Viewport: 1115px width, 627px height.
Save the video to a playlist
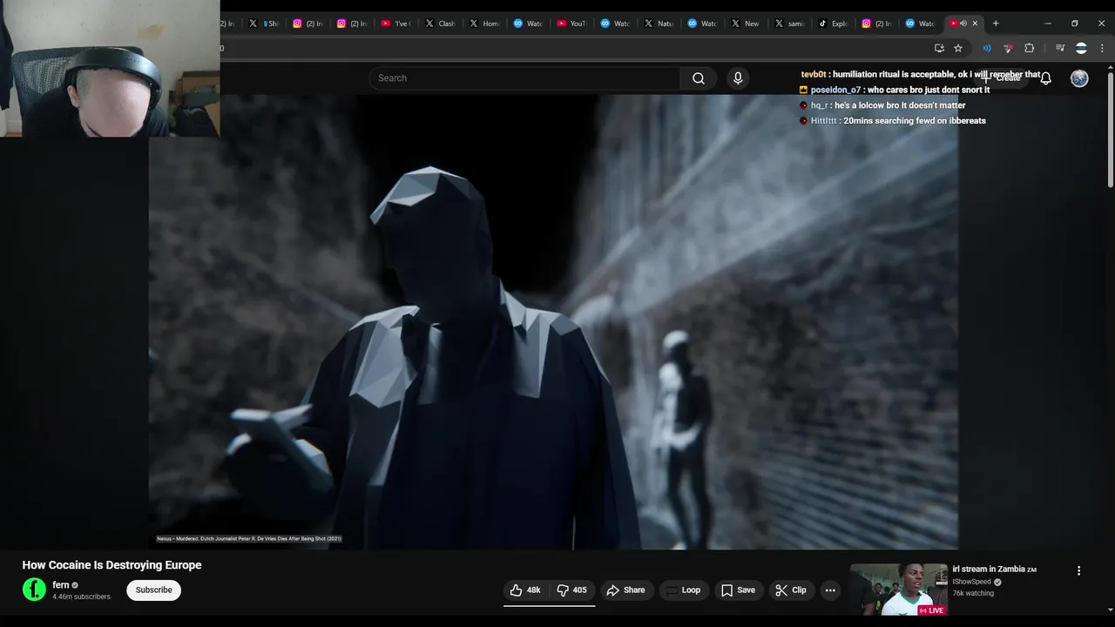738,590
